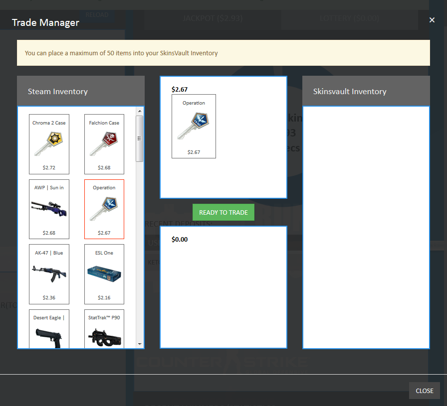Select the Falchion Case key item
Viewport: 447px width, 406px height.
click(x=104, y=144)
